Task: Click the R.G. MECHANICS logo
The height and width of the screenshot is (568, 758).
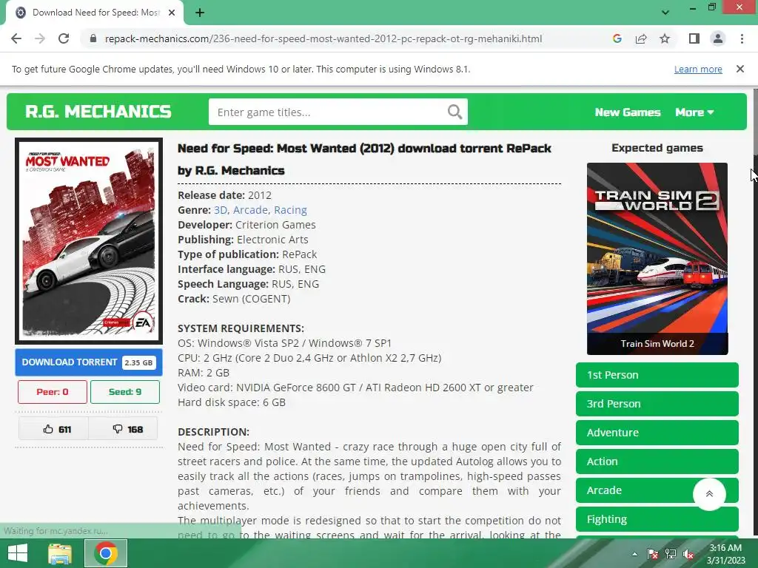Action: pos(98,112)
